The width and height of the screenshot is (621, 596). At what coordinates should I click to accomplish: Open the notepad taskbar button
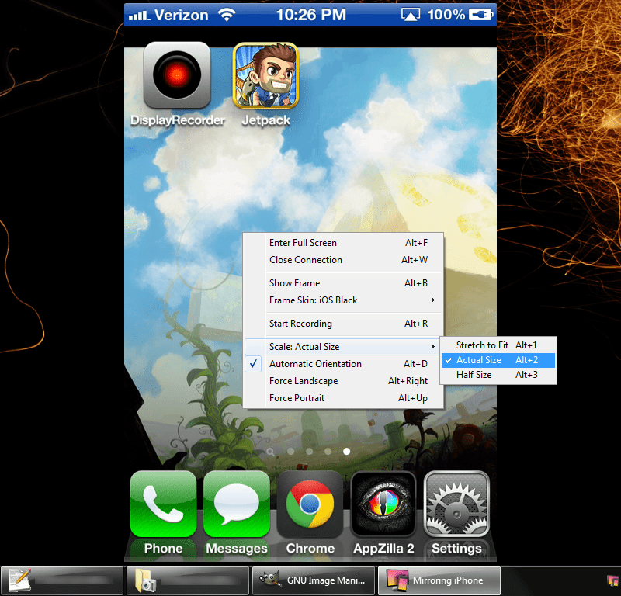[x=62, y=580]
